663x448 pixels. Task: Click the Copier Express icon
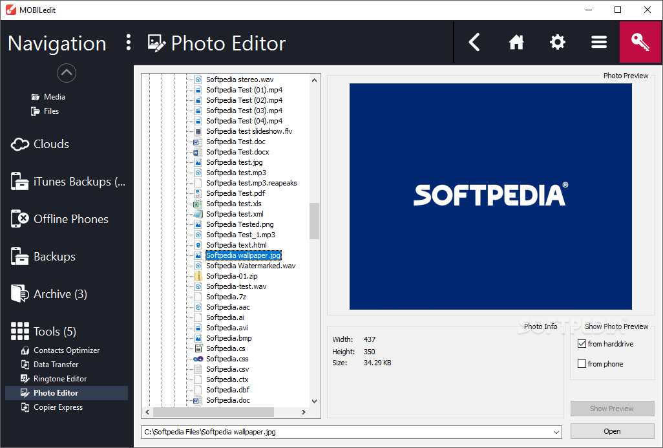pos(25,407)
